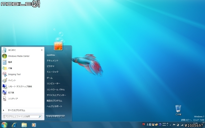Open コンピューター from Start menu
This screenshot has width=205, height=128.
tap(53, 84)
